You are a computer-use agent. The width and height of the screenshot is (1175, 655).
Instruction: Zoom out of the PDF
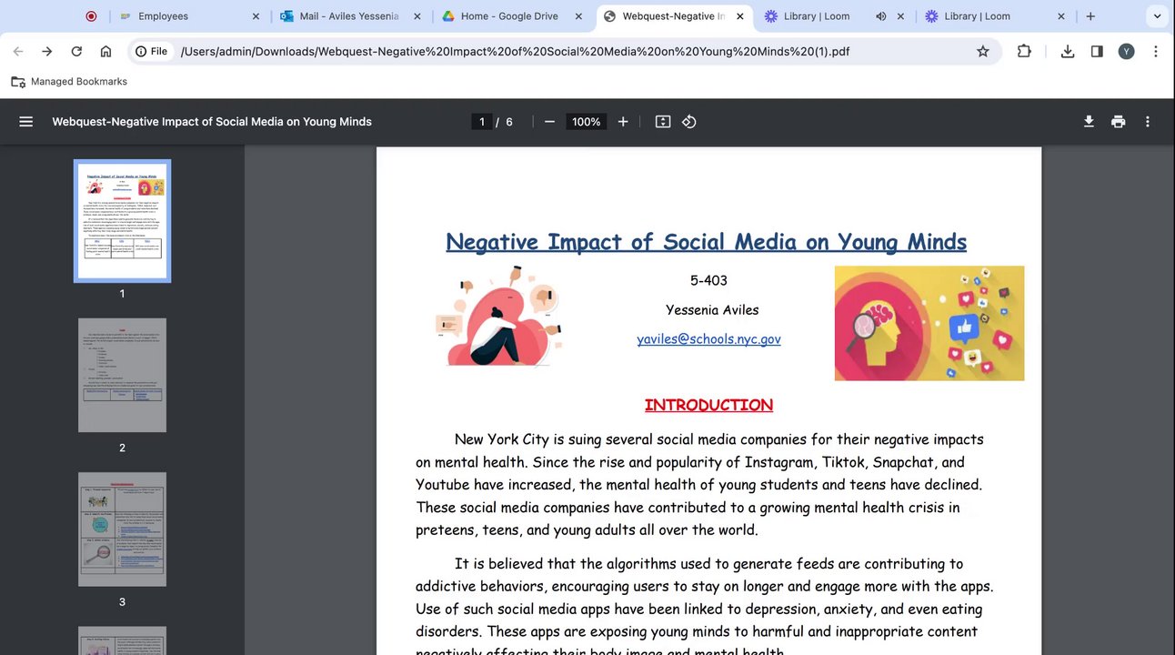(549, 122)
